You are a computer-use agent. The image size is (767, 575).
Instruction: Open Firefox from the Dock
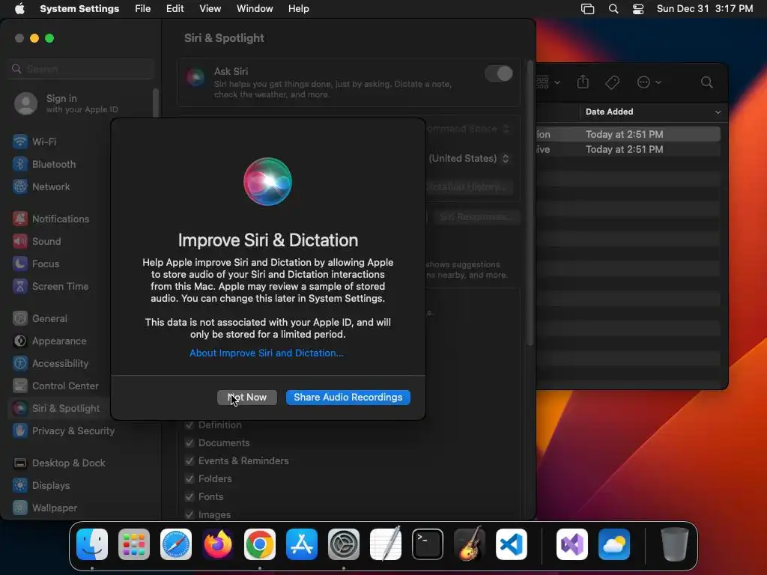pyautogui.click(x=218, y=544)
